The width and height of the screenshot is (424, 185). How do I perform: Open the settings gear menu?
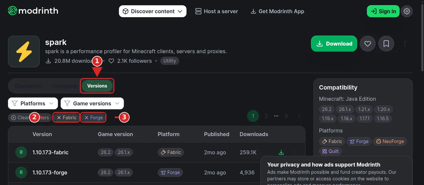(x=407, y=11)
